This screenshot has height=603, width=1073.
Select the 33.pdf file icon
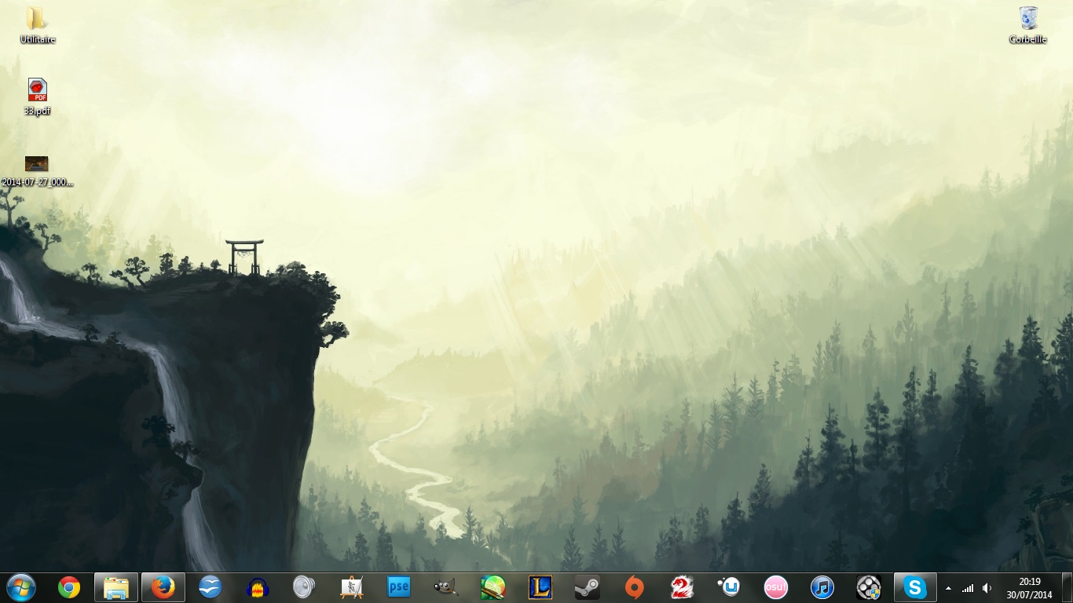tap(37, 97)
